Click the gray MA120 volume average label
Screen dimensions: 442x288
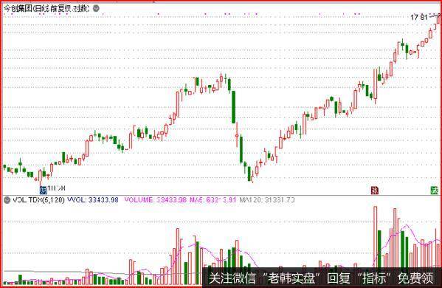coord(267,200)
